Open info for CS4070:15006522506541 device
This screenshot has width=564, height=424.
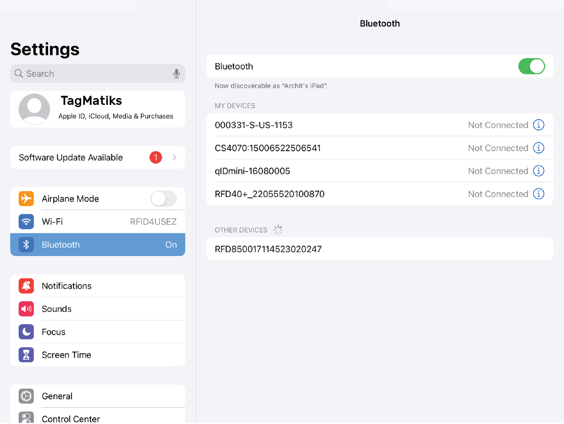538,148
